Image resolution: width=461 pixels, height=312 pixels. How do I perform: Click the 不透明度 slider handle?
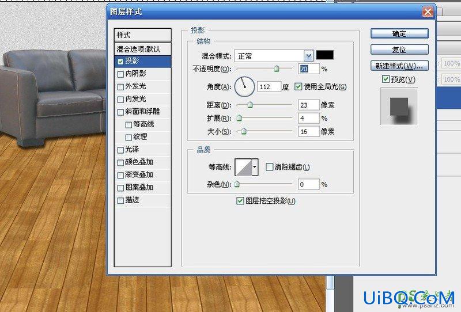(x=277, y=69)
